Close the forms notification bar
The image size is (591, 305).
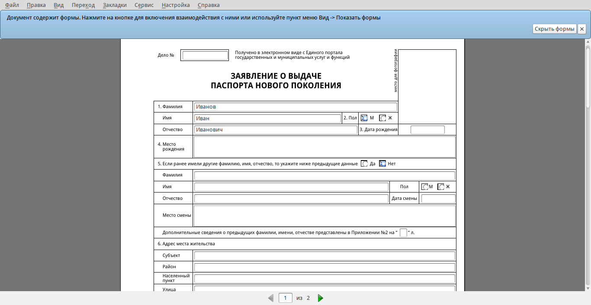(582, 29)
